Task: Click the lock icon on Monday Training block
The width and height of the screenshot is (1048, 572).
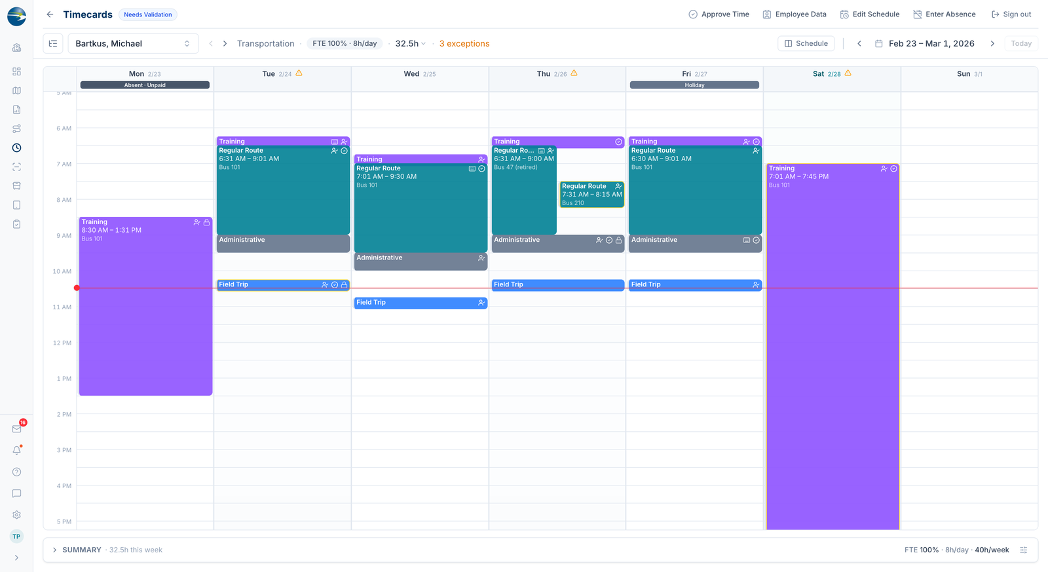Action: [x=207, y=223]
